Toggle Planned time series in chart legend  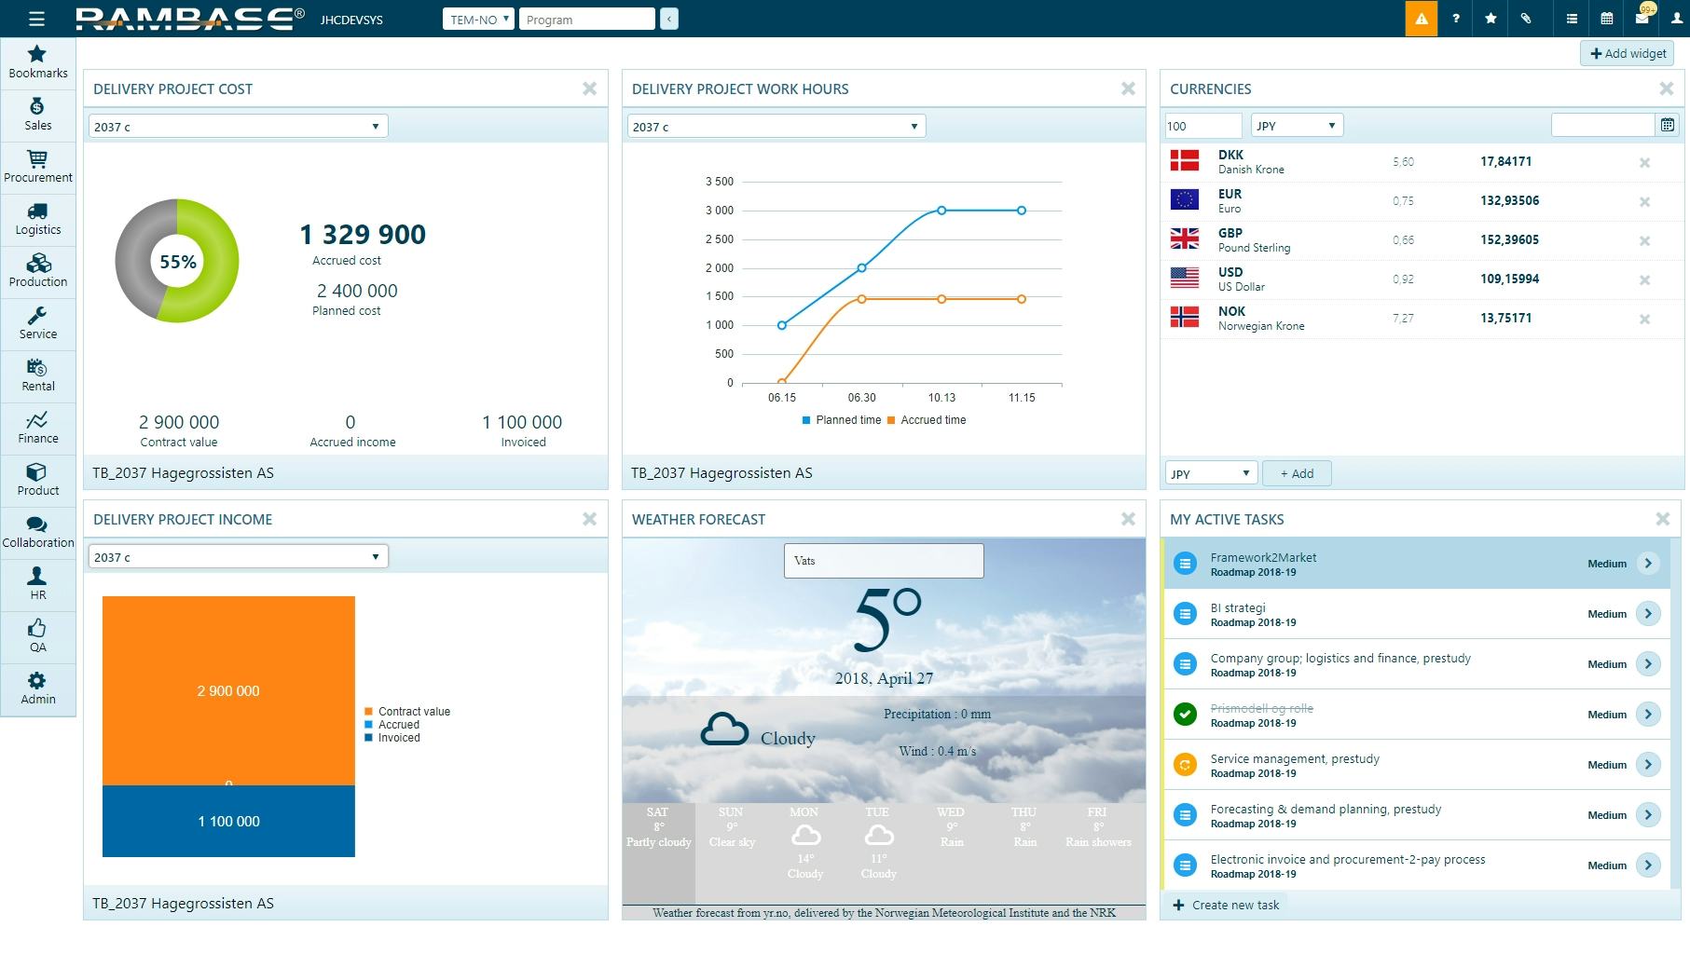click(841, 420)
